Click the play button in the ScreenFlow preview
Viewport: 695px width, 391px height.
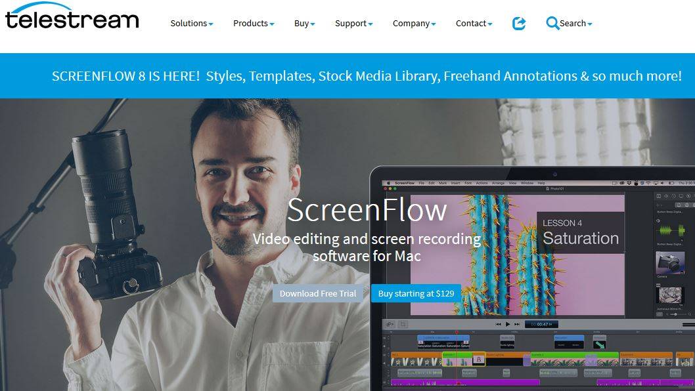[x=508, y=324]
